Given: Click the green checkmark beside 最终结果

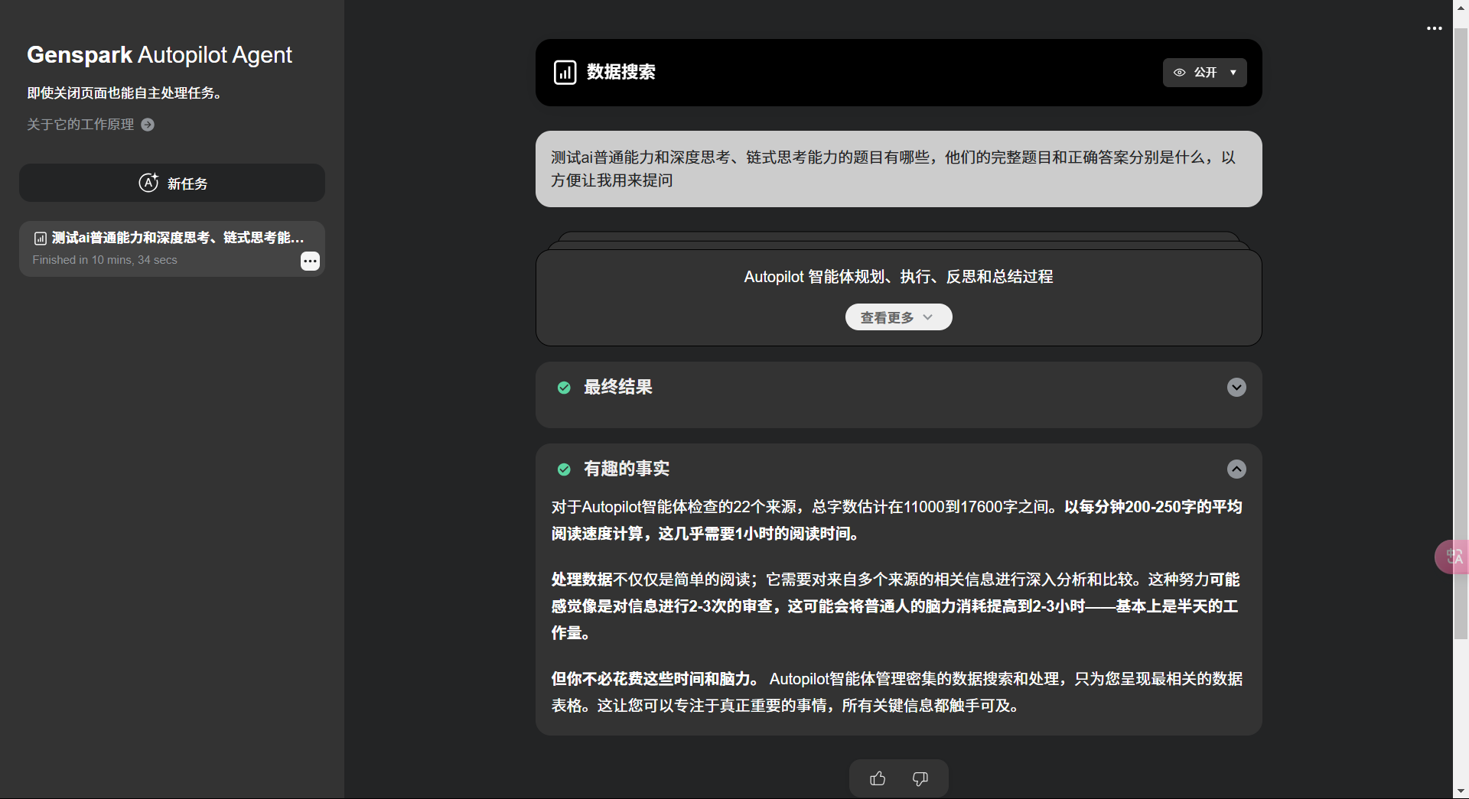Looking at the screenshot, I should pyautogui.click(x=564, y=388).
